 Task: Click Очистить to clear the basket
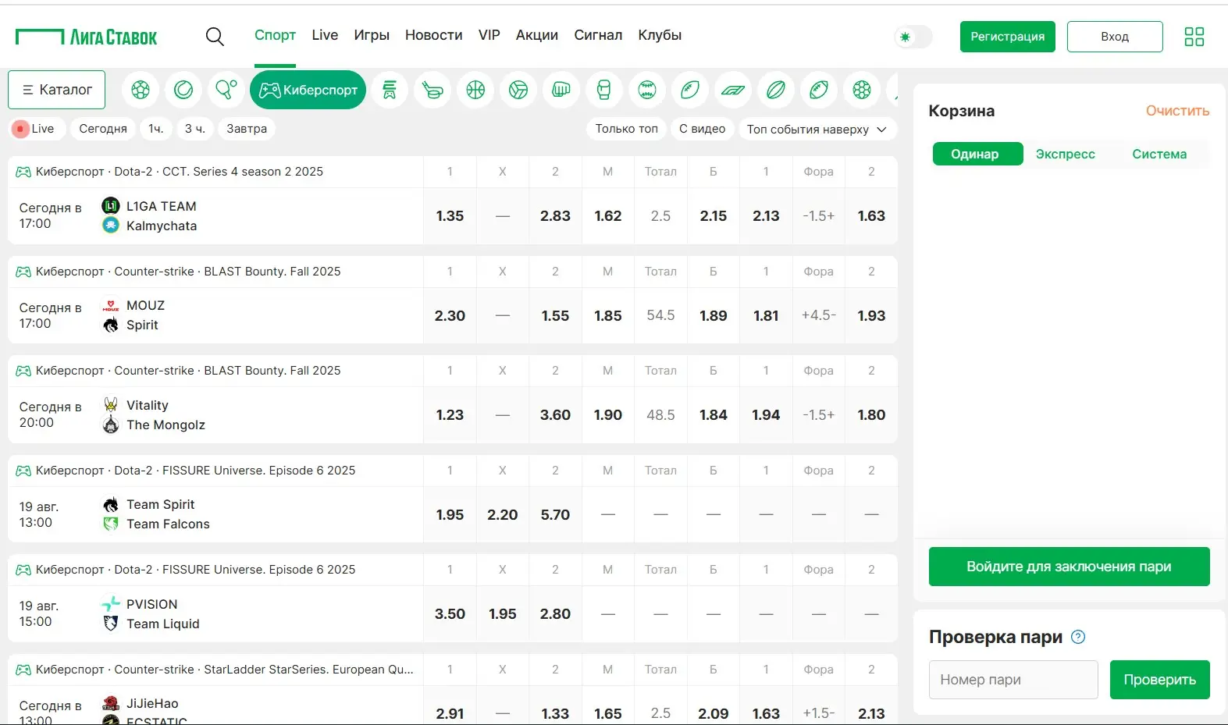(x=1177, y=111)
